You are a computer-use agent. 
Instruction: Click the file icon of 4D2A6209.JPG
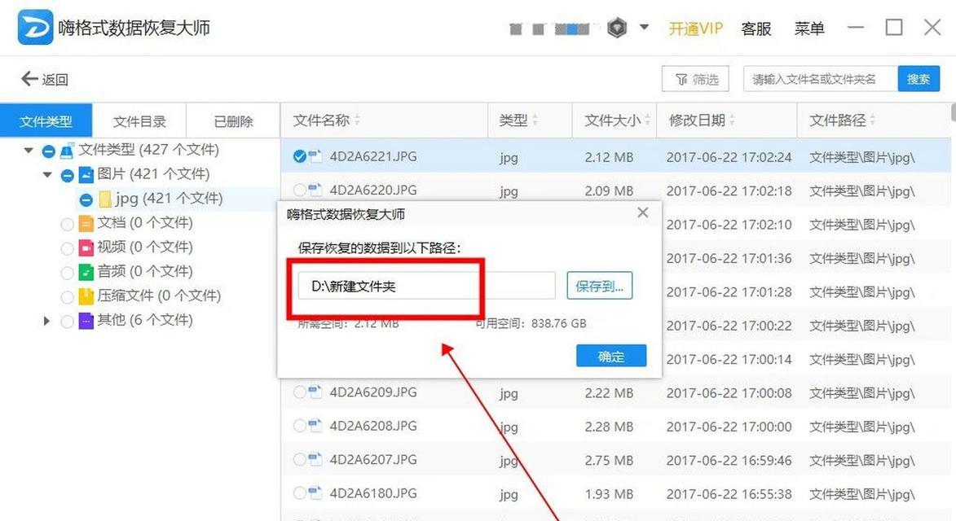point(315,392)
